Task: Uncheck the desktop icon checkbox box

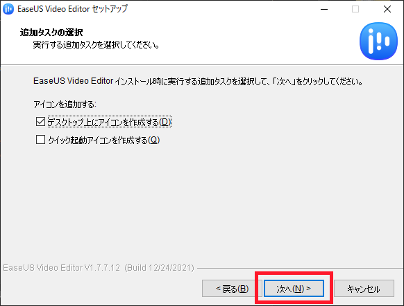Action: 40,122
